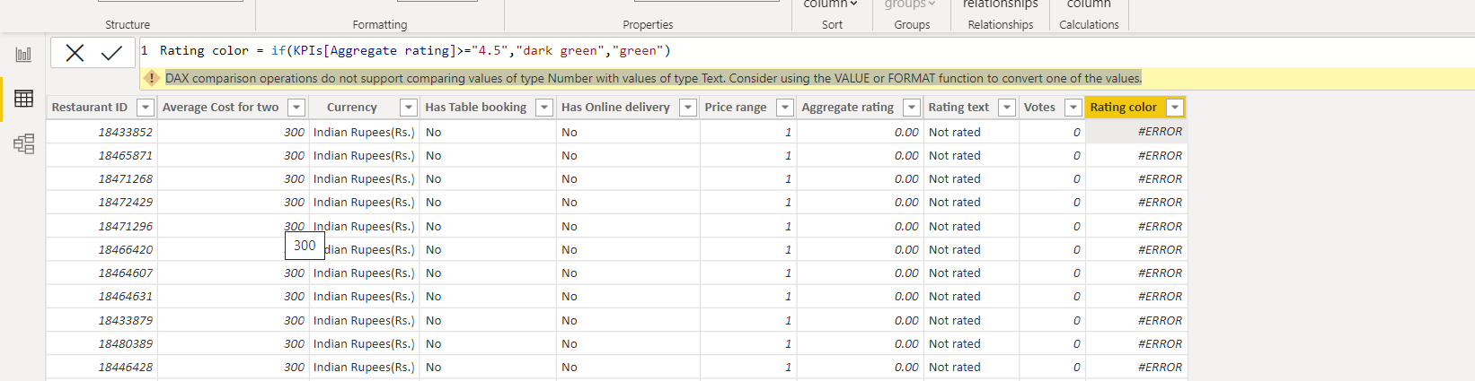This screenshot has width=1475, height=381.
Task: Click the 300 tooltip value box
Action: 305,246
